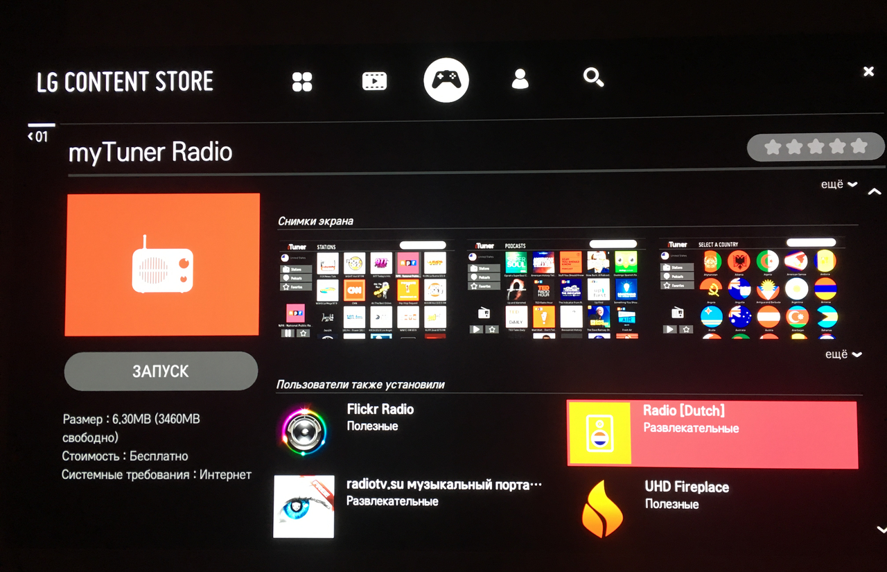Open the Podcasts screenshot thumbnail

point(556,289)
